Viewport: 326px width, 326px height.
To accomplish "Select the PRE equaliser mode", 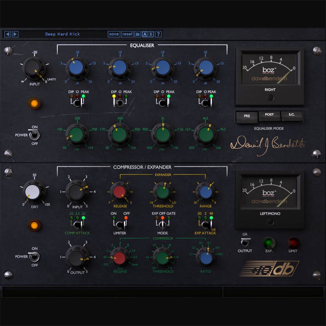I will pos(247,116).
